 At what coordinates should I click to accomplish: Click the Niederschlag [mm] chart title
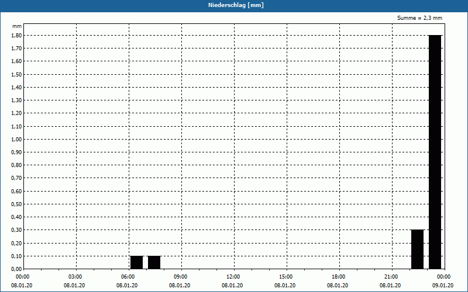236,5
